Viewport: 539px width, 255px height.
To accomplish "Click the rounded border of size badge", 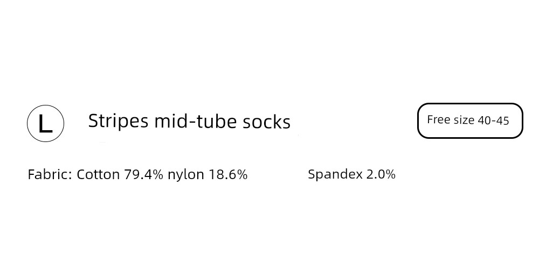I will click(470, 104).
